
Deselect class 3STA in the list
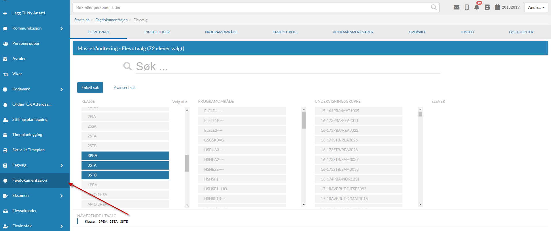coord(125,165)
